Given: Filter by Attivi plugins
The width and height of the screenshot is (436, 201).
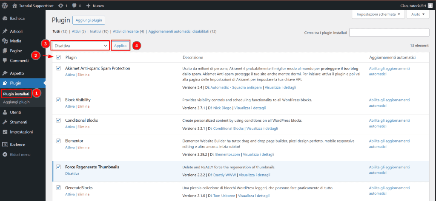Looking at the screenshot, I should pos(76,31).
